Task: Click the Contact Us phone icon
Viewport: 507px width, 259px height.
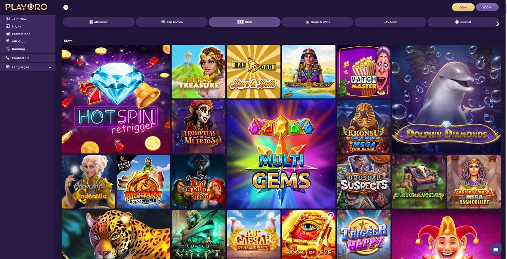Action: [x=8, y=58]
